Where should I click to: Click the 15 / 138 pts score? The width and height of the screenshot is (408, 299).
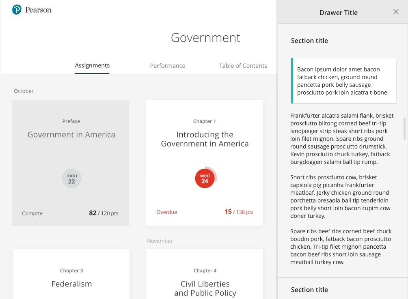239,212
